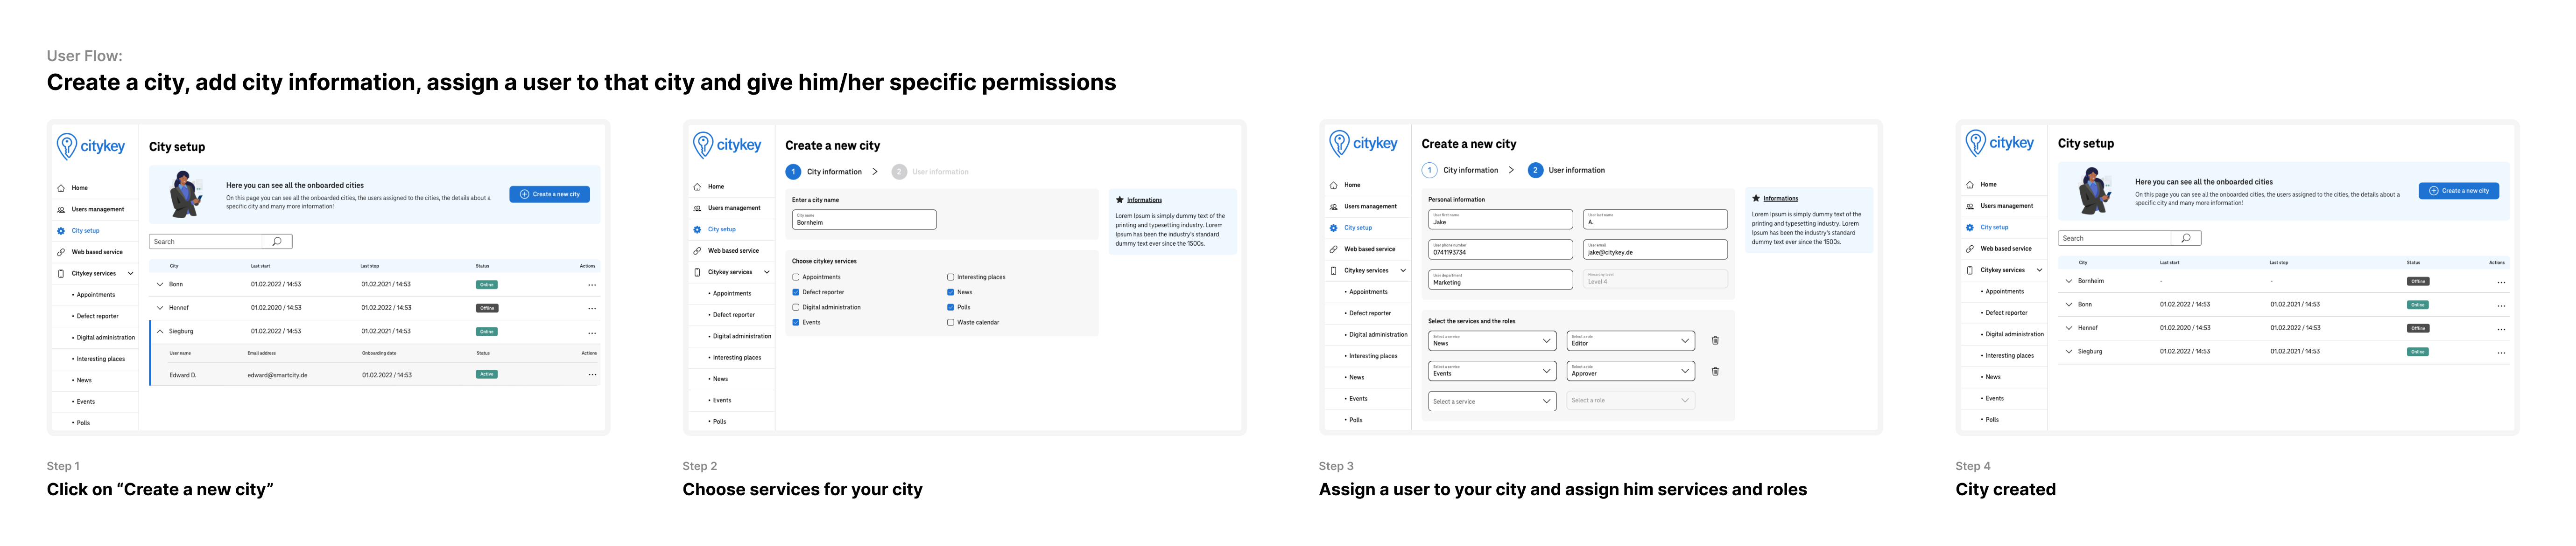Viewport: 2576px width, 546px height.
Task: Open actions menu for Edward D. user row
Action: (592, 375)
